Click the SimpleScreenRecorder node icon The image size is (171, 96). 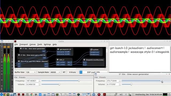[84, 60]
